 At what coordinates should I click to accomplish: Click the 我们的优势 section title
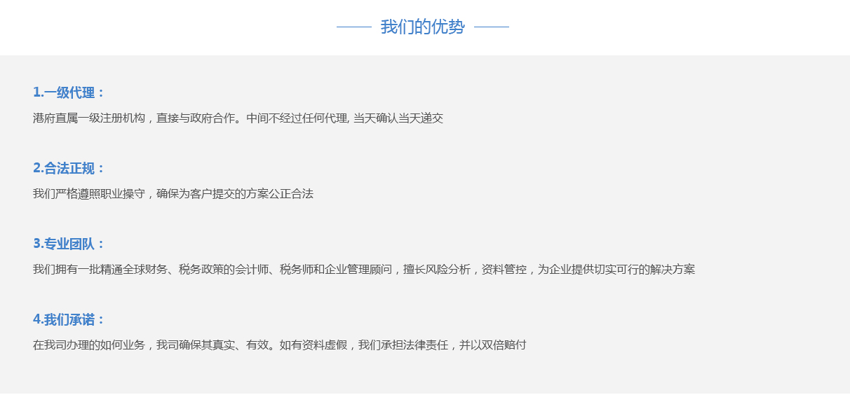click(422, 27)
